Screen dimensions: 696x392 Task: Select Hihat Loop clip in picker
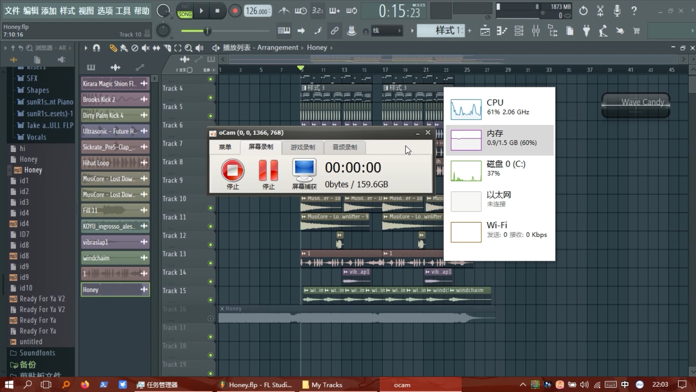pos(115,163)
